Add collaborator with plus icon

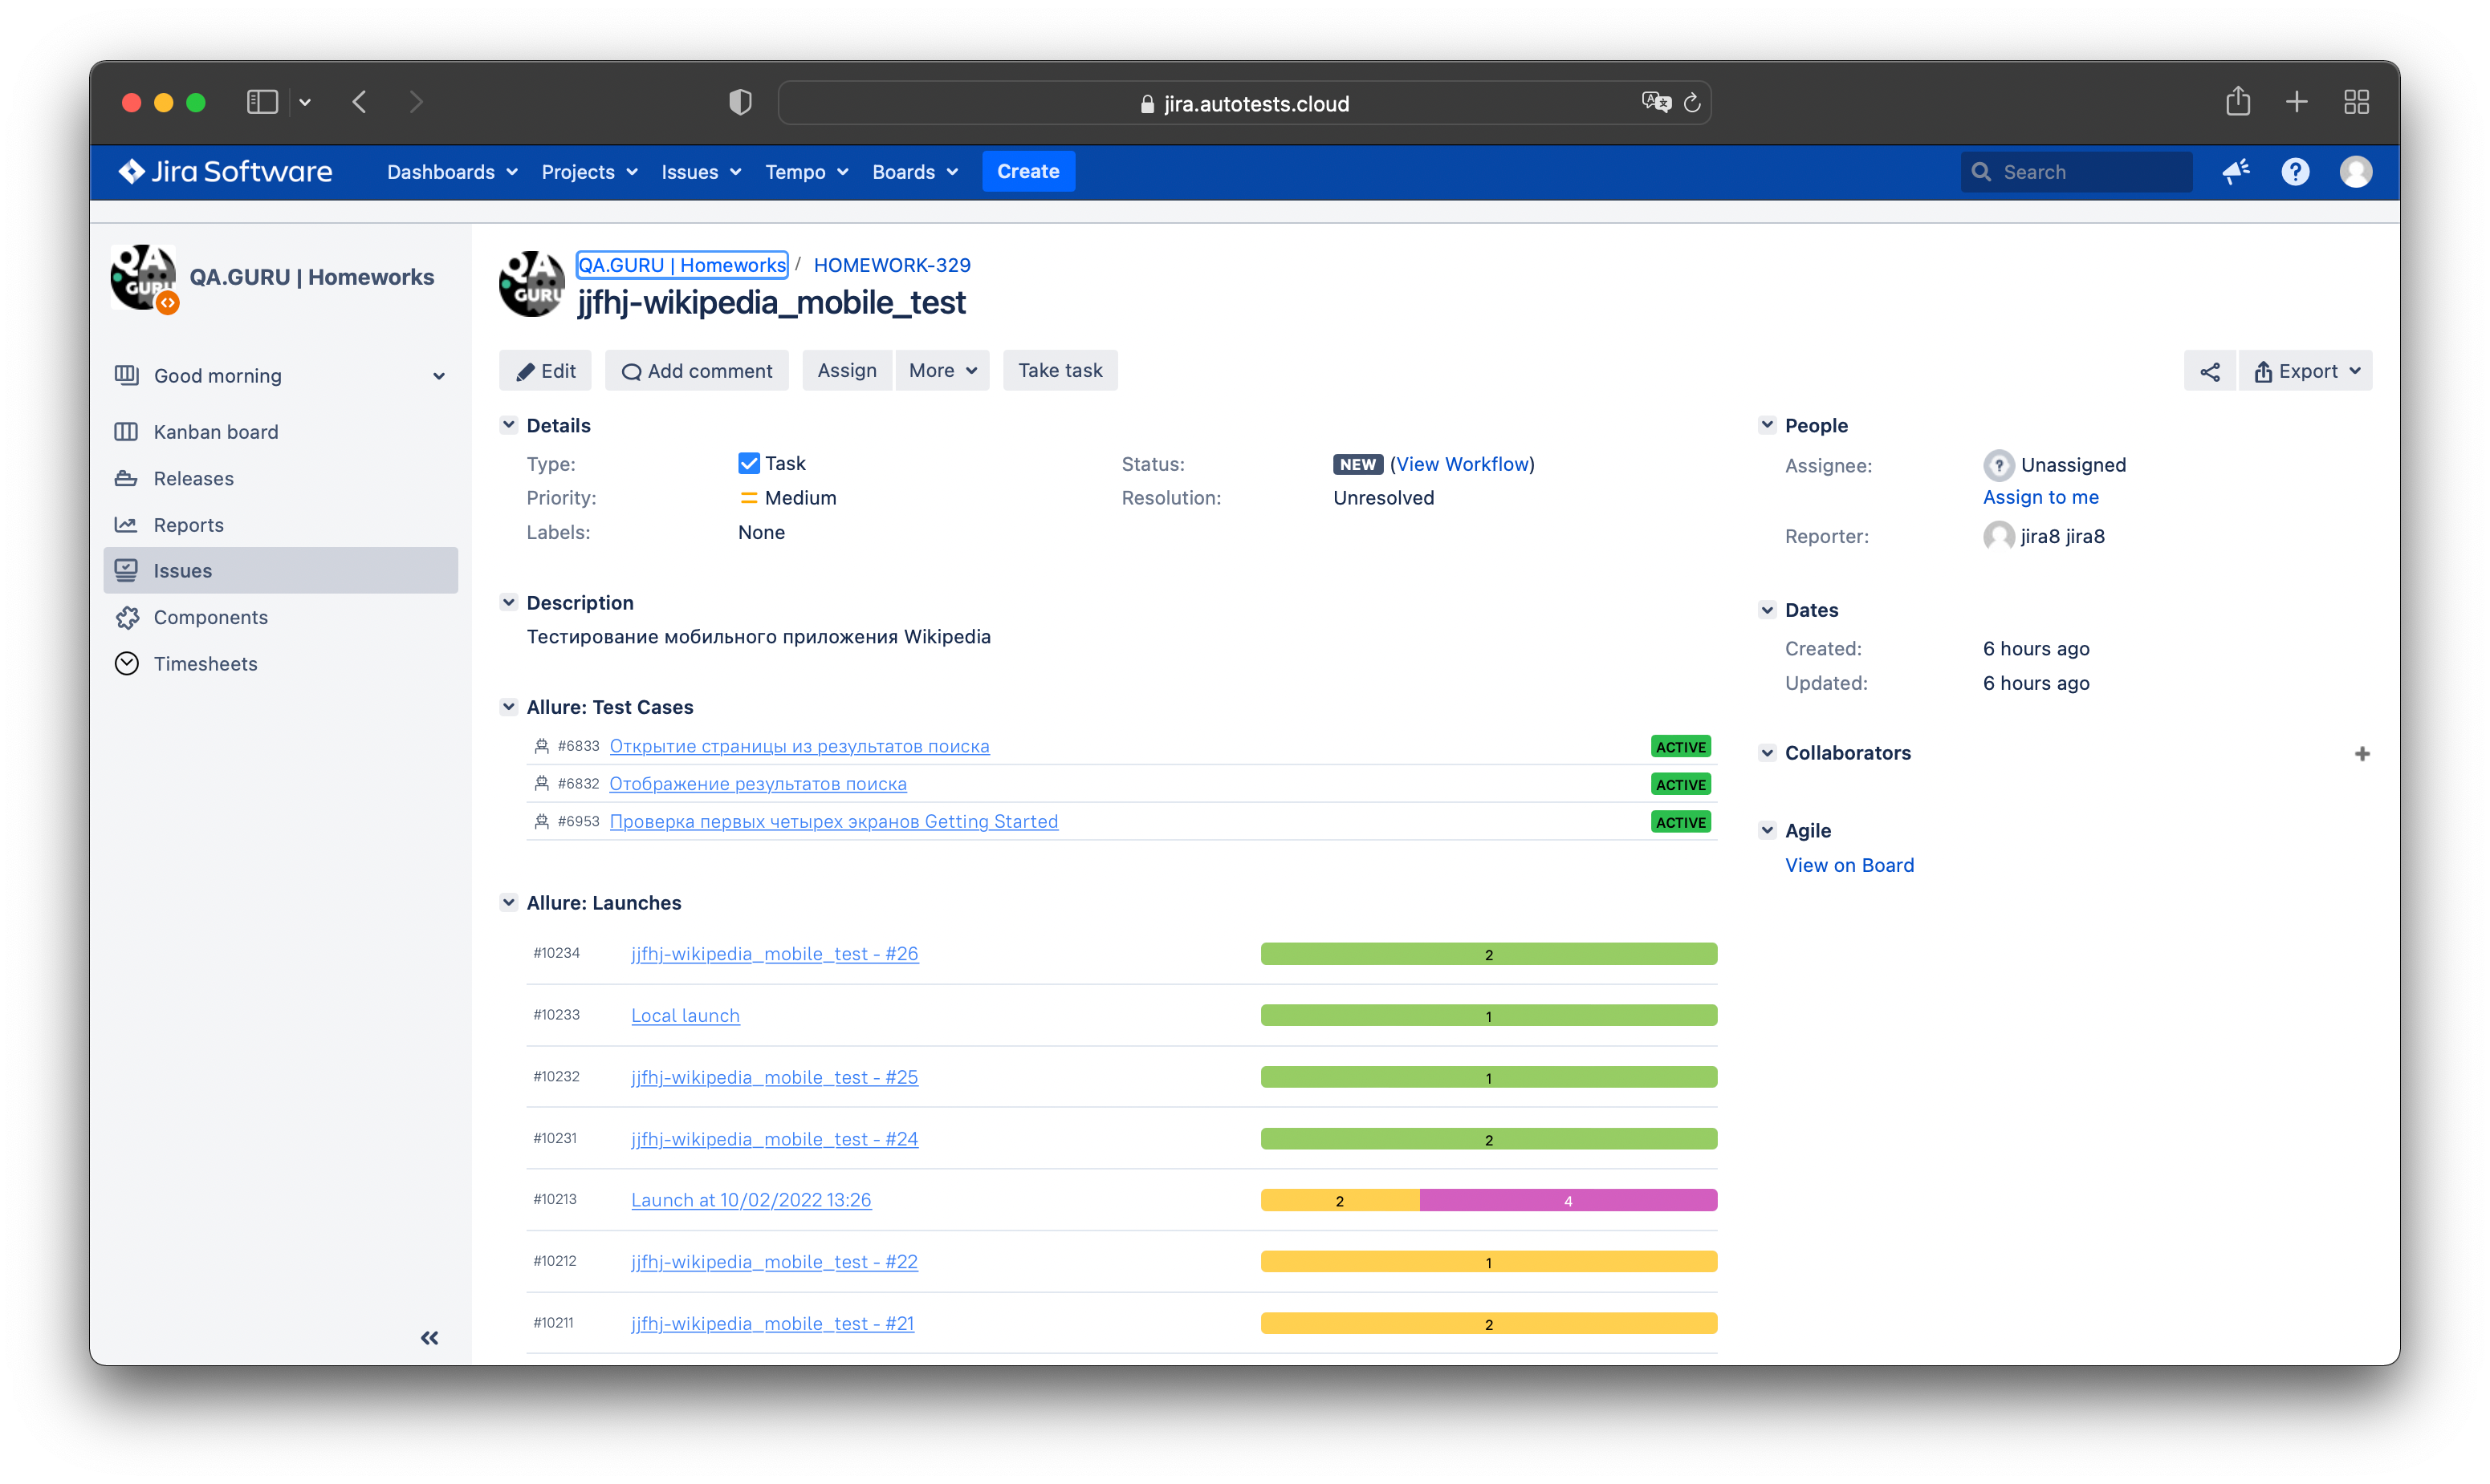(x=2362, y=753)
